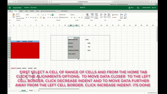The height and width of the screenshot is (94, 167).
Task: Toggle underline formatting
Action: (31, 17)
